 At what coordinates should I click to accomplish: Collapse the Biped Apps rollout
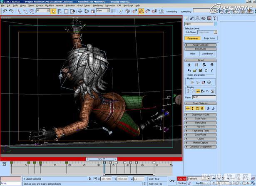coord(201,49)
